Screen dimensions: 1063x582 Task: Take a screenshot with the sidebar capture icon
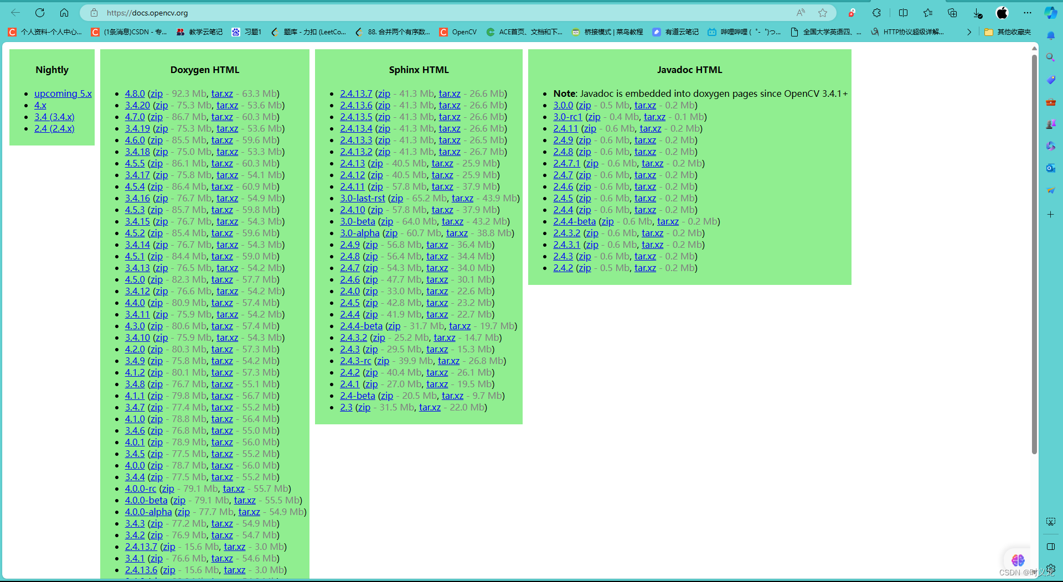1051,522
